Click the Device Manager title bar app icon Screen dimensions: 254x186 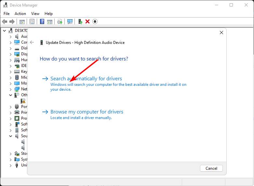click(5, 5)
